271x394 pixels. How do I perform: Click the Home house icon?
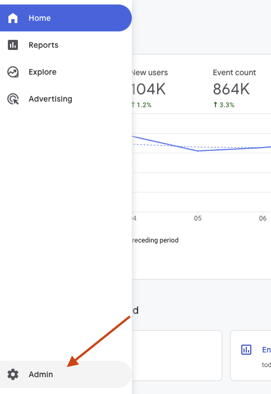(x=13, y=18)
